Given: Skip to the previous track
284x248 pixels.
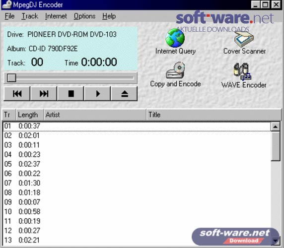Looking at the screenshot, I should pyautogui.click(x=17, y=94).
